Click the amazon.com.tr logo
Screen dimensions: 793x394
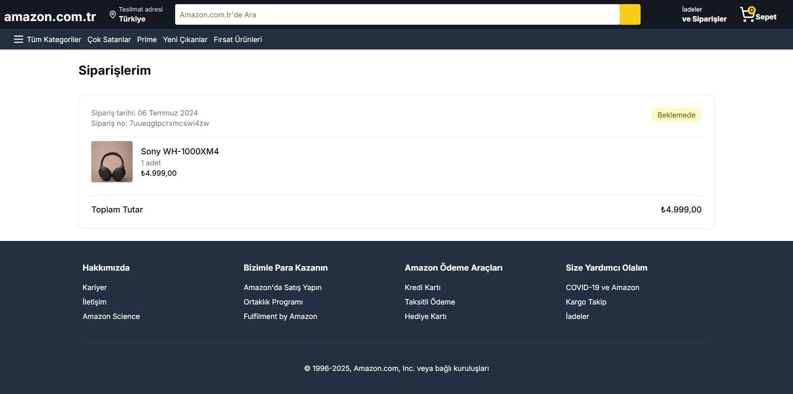(50, 17)
